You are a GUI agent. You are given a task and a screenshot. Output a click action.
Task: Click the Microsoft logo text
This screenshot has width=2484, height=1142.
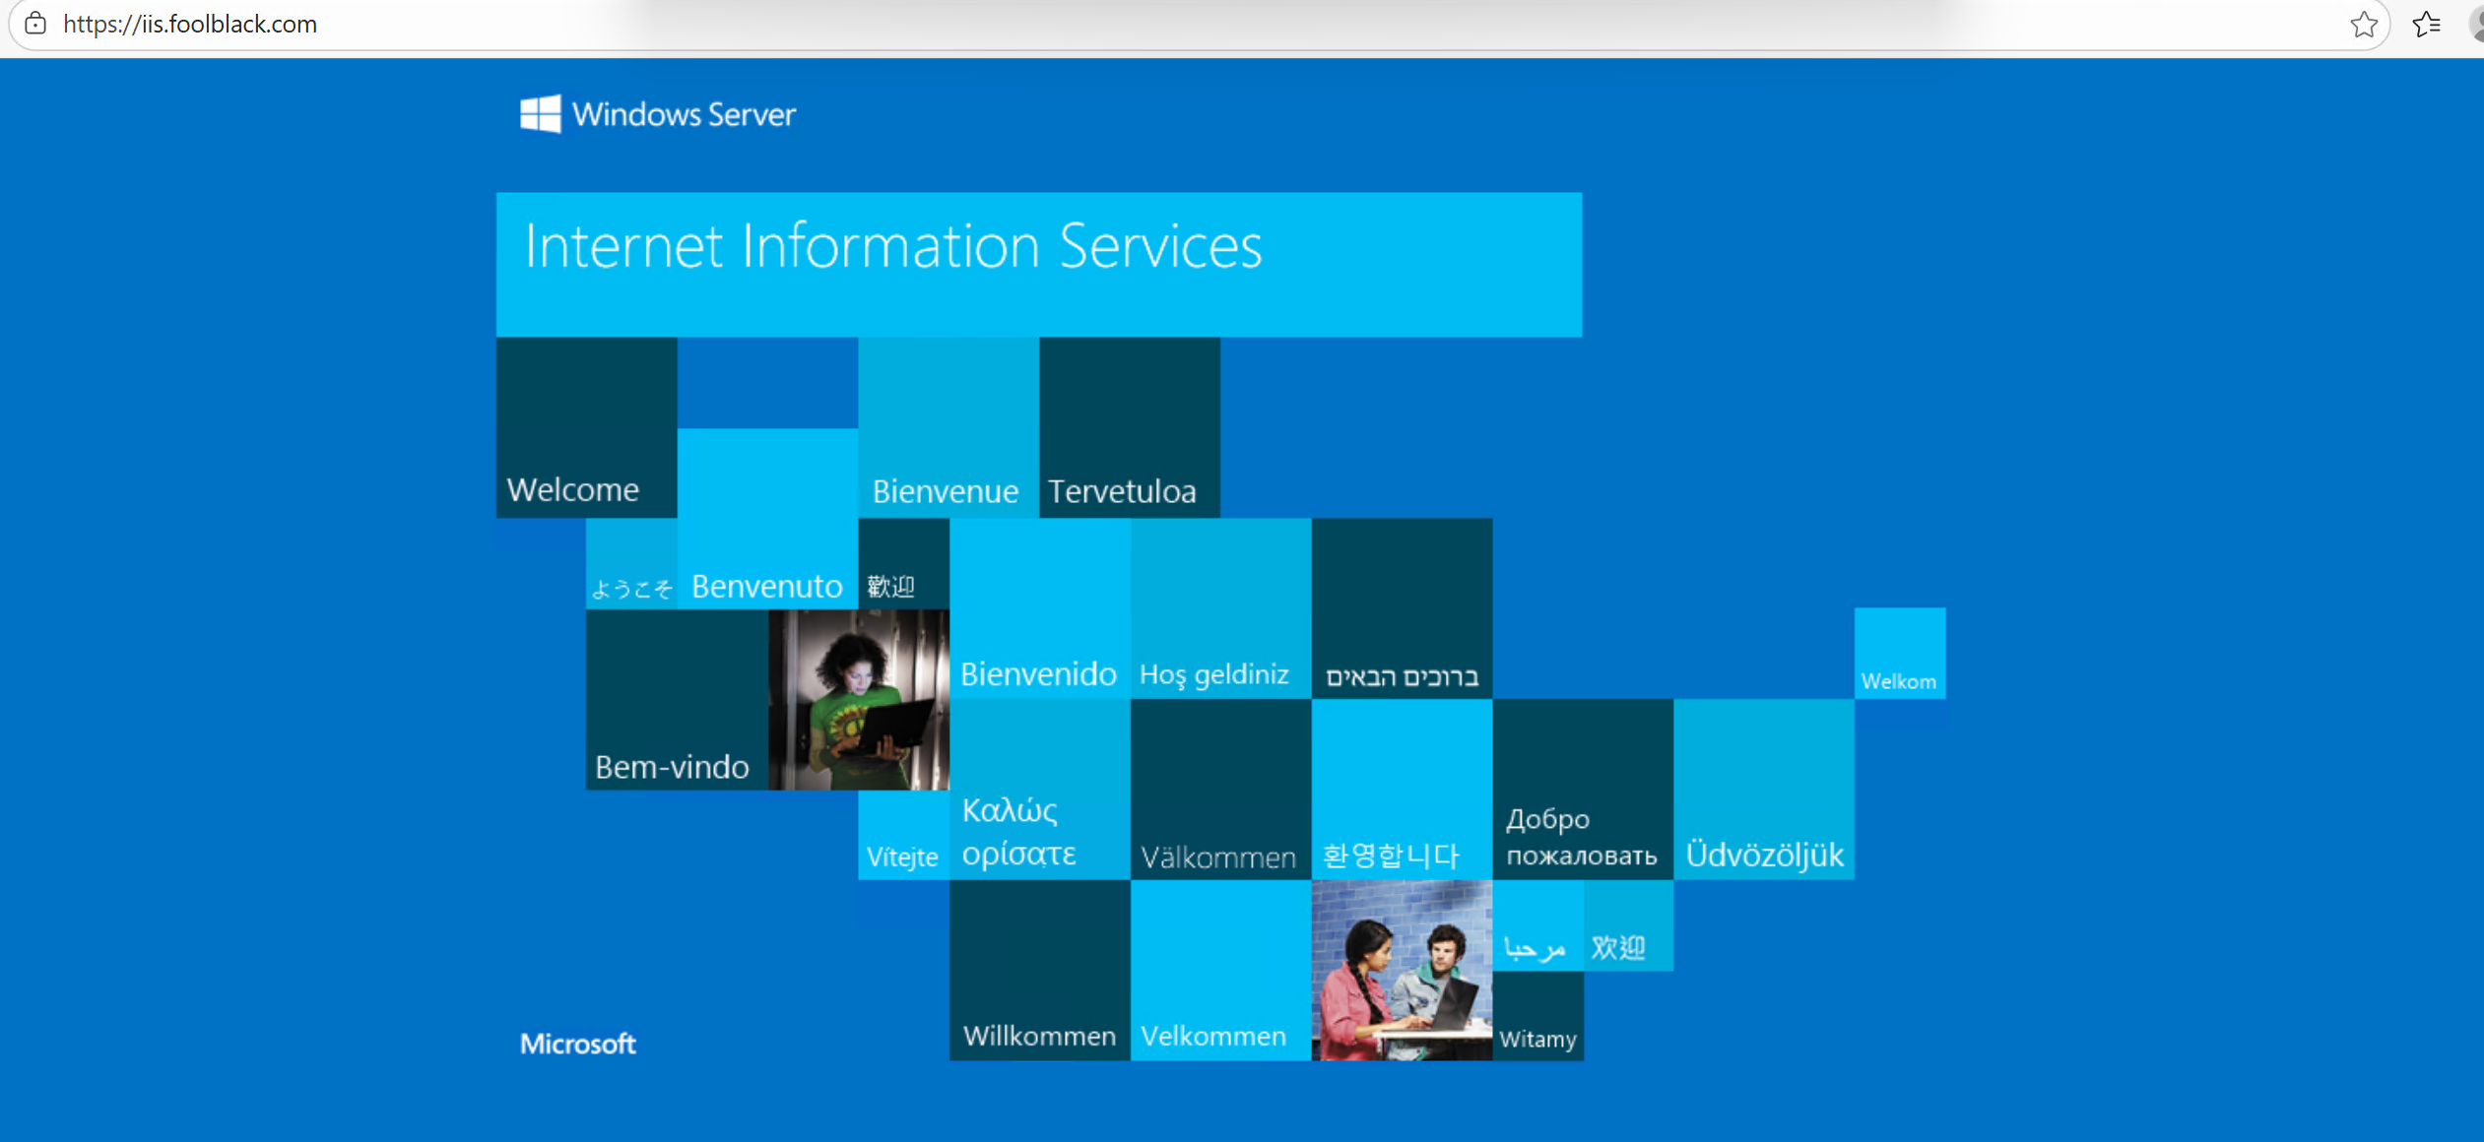[x=577, y=1044]
